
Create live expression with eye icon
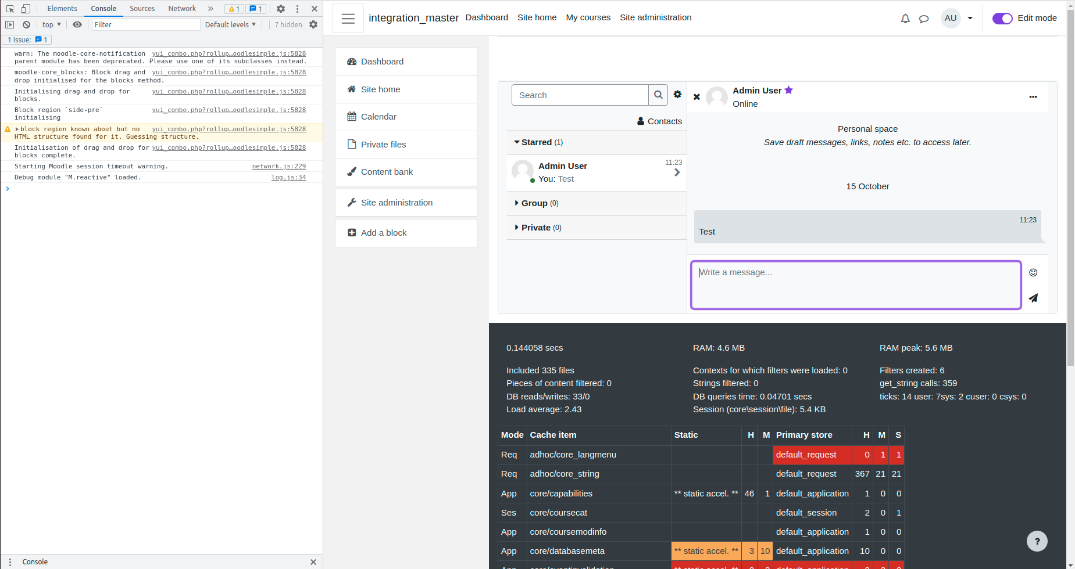[77, 24]
